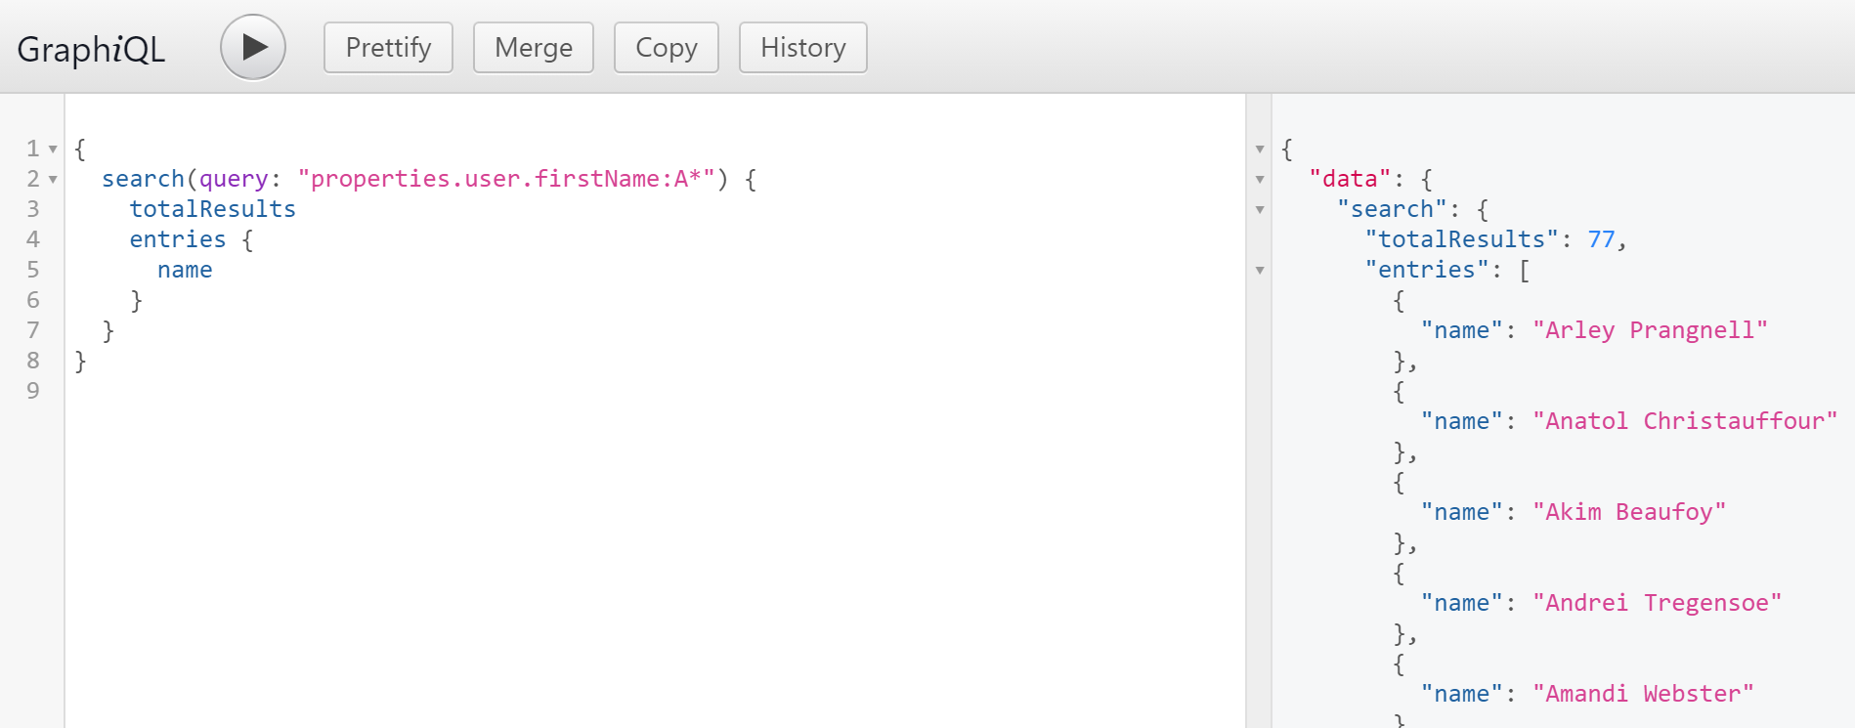Click the "Arley Prangnell" value in the results

coord(1649,330)
